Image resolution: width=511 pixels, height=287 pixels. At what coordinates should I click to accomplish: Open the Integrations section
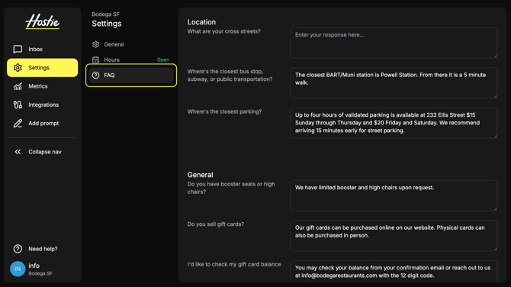pos(43,105)
